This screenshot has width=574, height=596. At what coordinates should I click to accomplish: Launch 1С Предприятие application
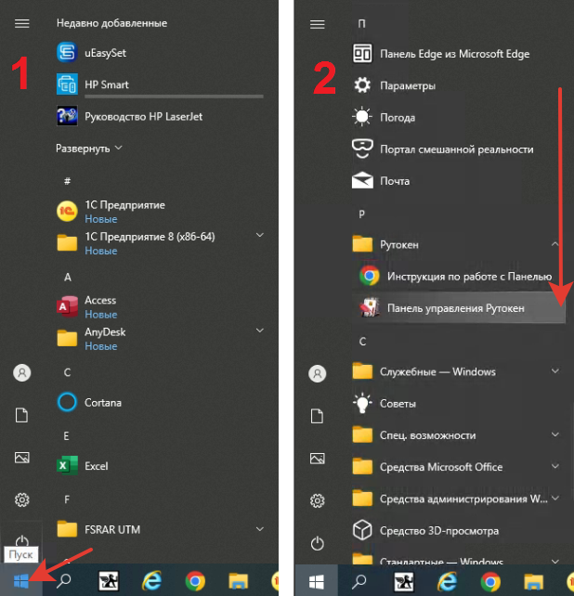click(x=111, y=212)
